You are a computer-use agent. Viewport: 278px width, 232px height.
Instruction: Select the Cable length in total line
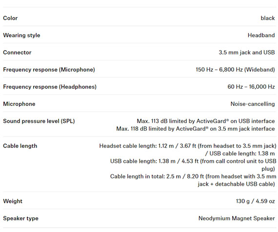tap(193, 180)
